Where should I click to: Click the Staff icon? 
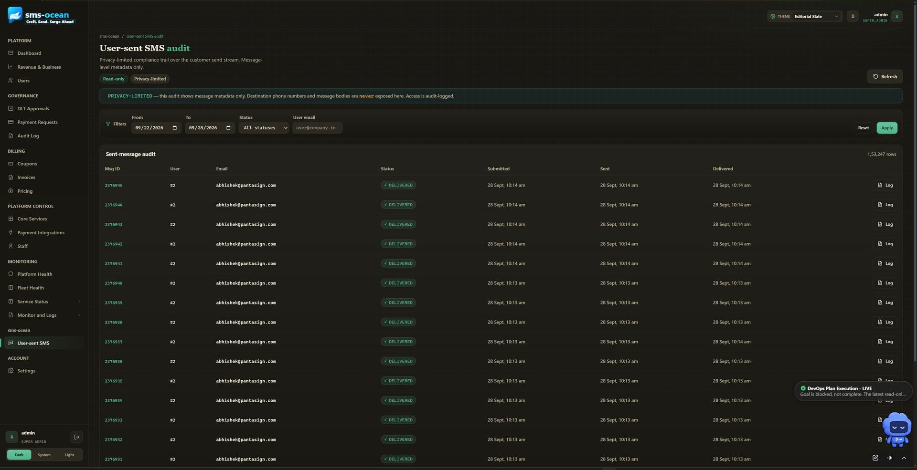point(11,246)
